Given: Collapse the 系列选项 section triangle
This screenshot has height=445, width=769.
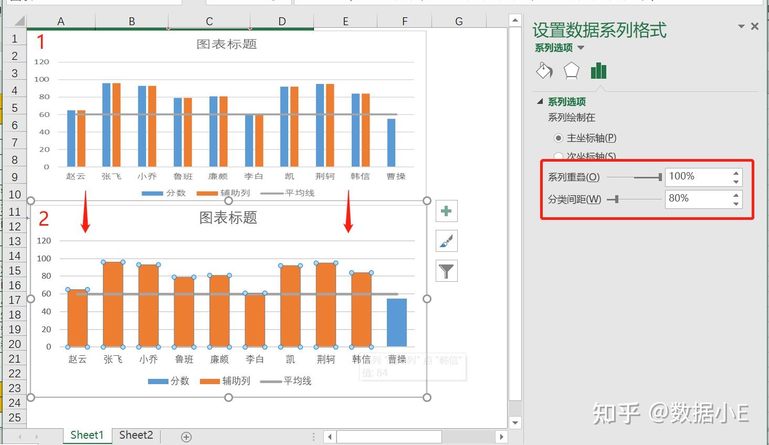Looking at the screenshot, I should pyautogui.click(x=540, y=101).
